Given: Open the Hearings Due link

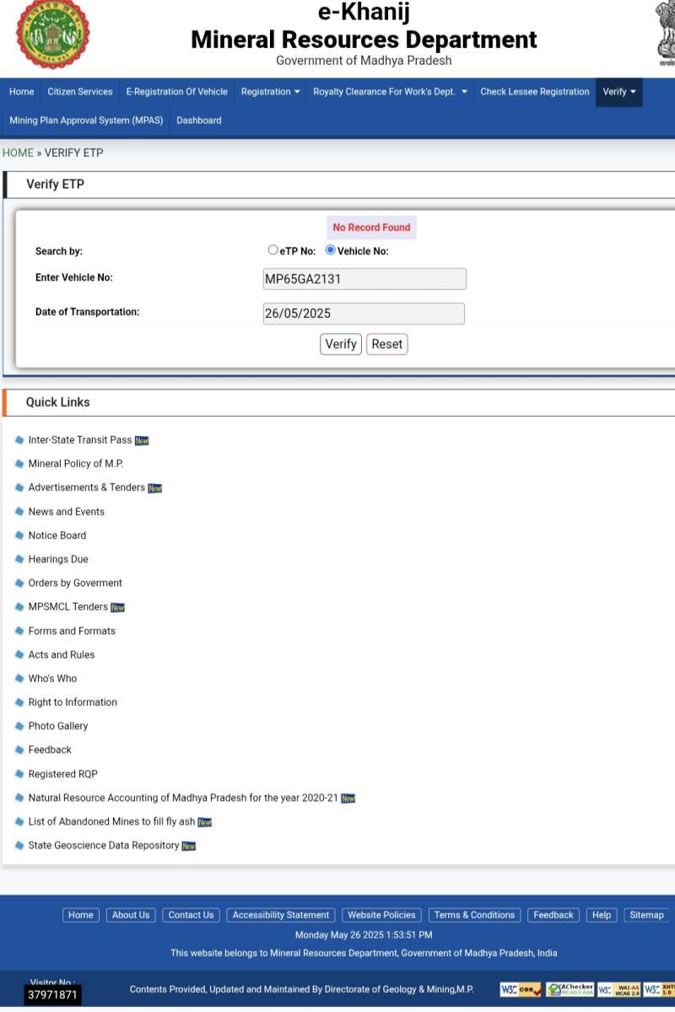Looking at the screenshot, I should (58, 558).
